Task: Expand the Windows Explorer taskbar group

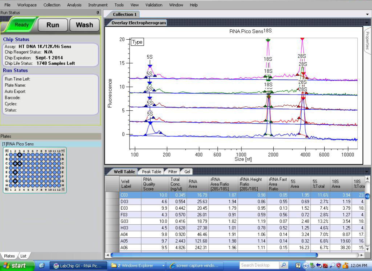Action: pos(163,265)
